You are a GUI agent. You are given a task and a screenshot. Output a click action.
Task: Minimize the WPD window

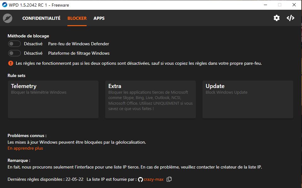265,5
